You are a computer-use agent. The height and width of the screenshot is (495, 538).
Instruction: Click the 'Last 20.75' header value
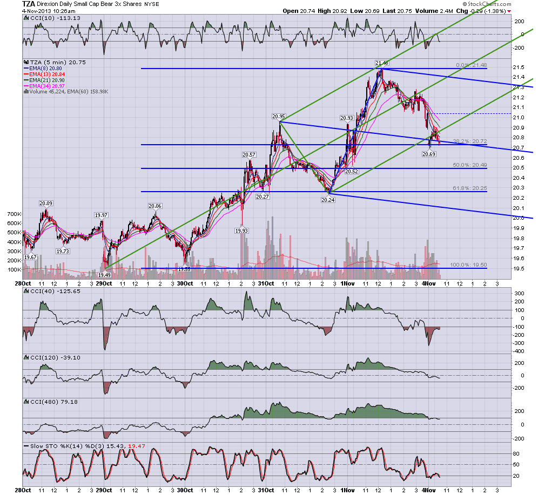click(397, 11)
